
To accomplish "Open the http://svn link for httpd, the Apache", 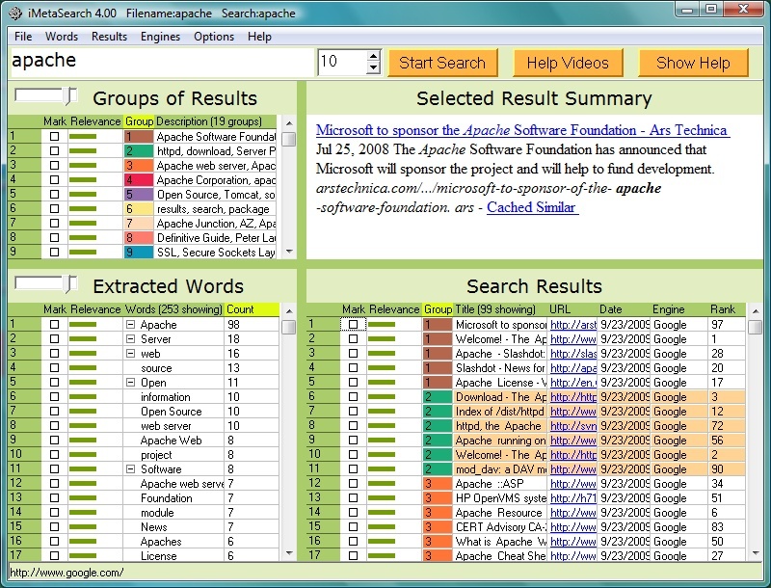I will pyautogui.click(x=572, y=426).
